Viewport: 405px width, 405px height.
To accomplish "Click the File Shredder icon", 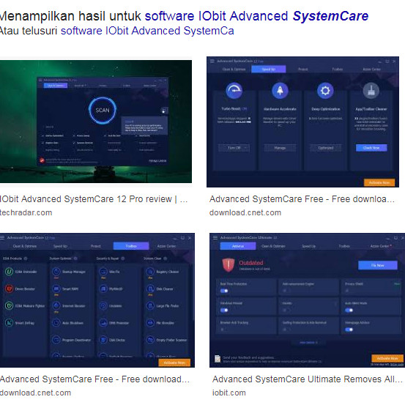I will (x=150, y=323).
